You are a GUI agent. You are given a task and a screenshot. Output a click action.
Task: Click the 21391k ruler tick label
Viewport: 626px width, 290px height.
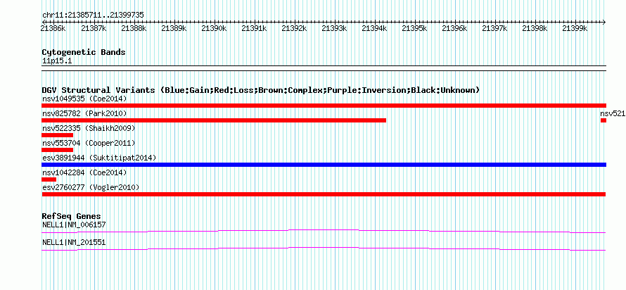pos(255,28)
